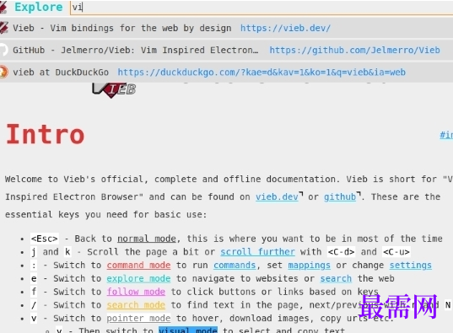Image resolution: width=453 pixels, height=333 pixels.
Task: Select the 'Vieb - Vim bindings for the web' suggestion
Action: tap(226, 28)
